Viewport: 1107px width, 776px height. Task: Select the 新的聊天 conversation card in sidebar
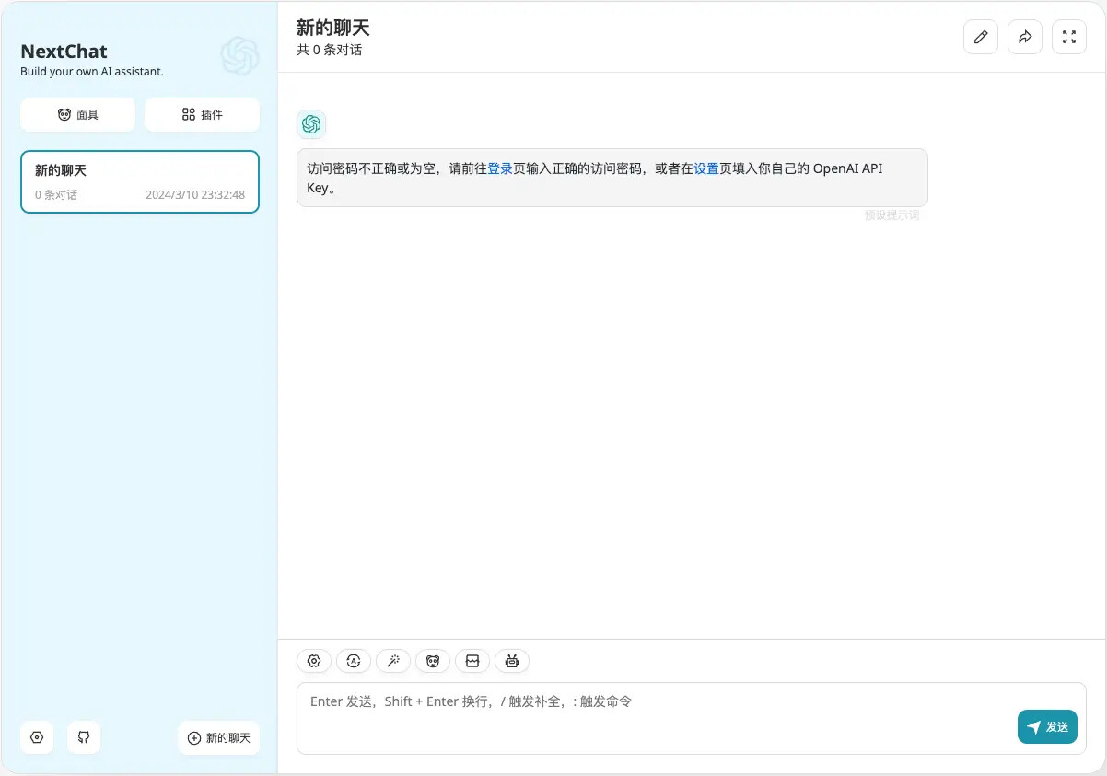tap(140, 181)
